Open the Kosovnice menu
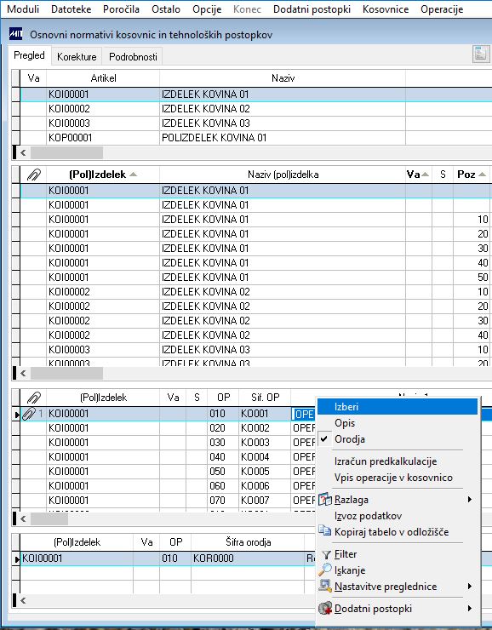The height and width of the screenshot is (630, 492). [385, 9]
